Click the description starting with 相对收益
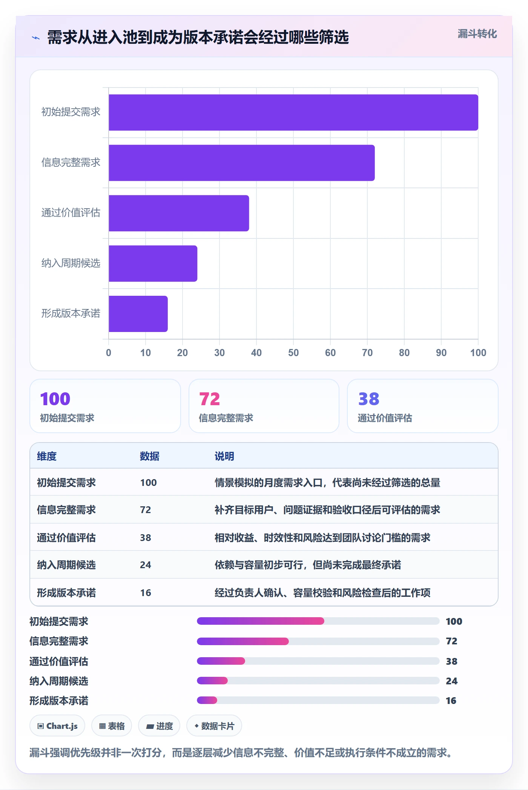This screenshot has width=528, height=790. click(x=322, y=538)
